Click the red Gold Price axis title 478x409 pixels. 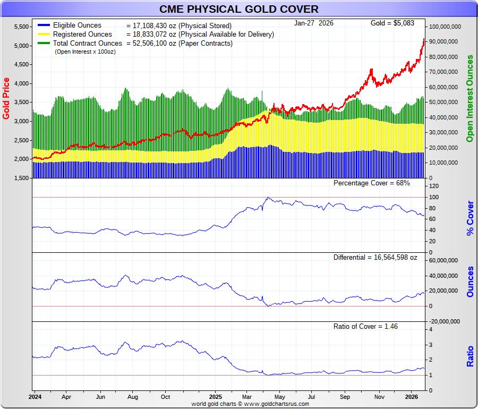6,98
